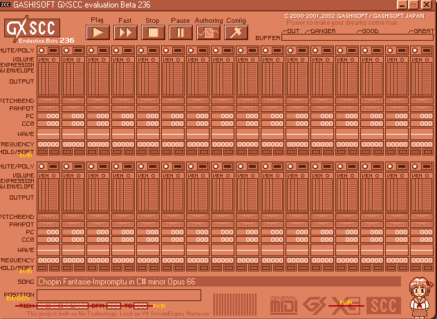This screenshot has width=437, height=319.
Task: Toggle the first HOLD box of lower channel 1
Action: pyautogui.click(x=42, y=268)
